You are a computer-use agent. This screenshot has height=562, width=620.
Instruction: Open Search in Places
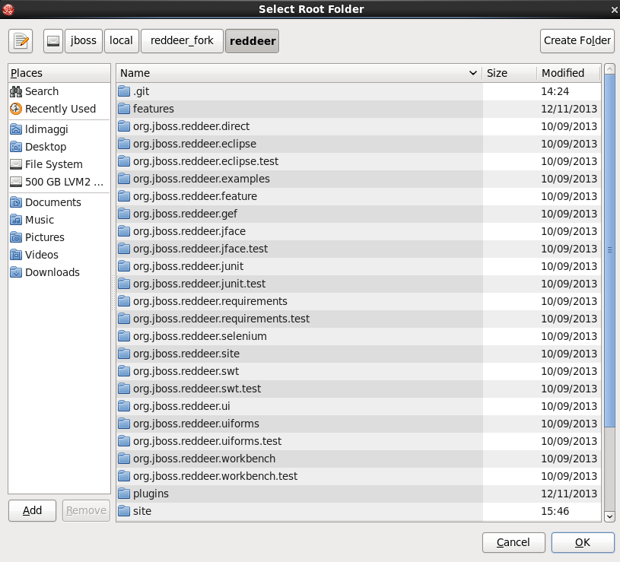[59, 91]
